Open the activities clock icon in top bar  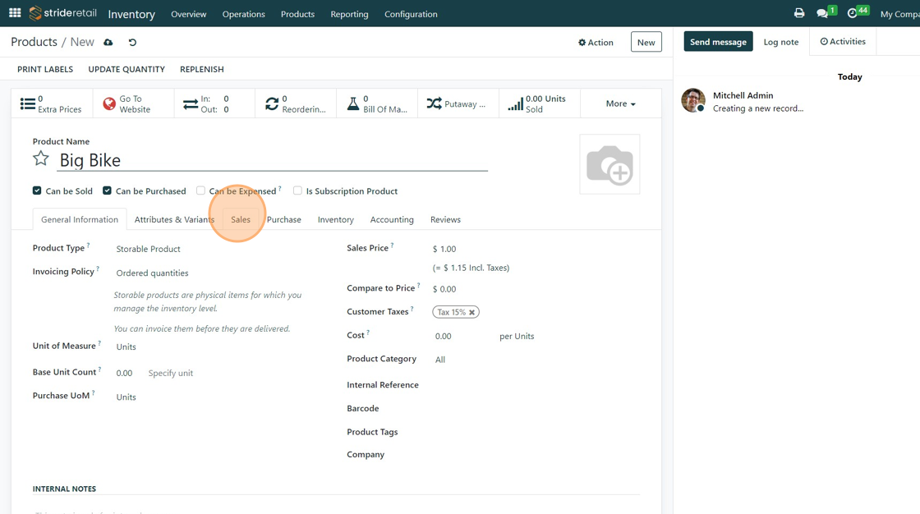pos(853,13)
